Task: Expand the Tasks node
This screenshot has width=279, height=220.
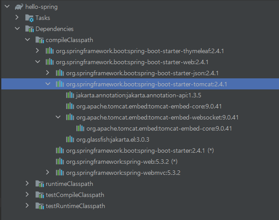Action: pyautogui.click(x=17, y=17)
